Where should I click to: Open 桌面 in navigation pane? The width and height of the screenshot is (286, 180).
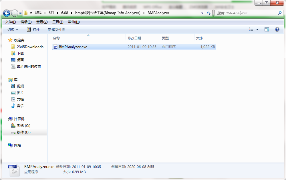tap(20, 60)
